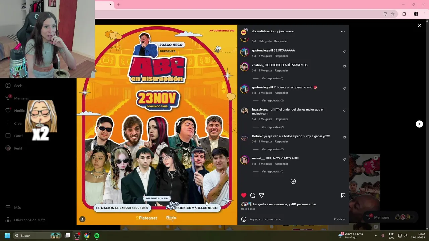Open Panel in Instagram sidebar
This screenshot has width=429, height=241.
click(14, 136)
